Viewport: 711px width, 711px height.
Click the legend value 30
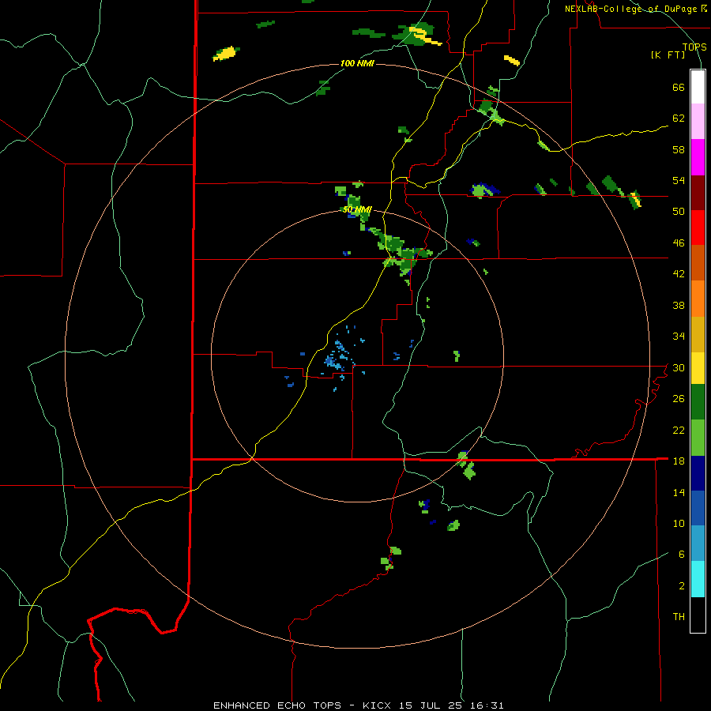(x=679, y=367)
